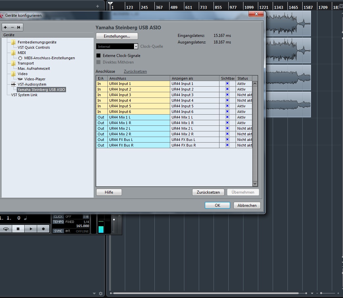The height and width of the screenshot is (298, 343).
Task: Toggle Sichtbar checkbox for UR44 FX Bus R
Action: coord(227,145)
